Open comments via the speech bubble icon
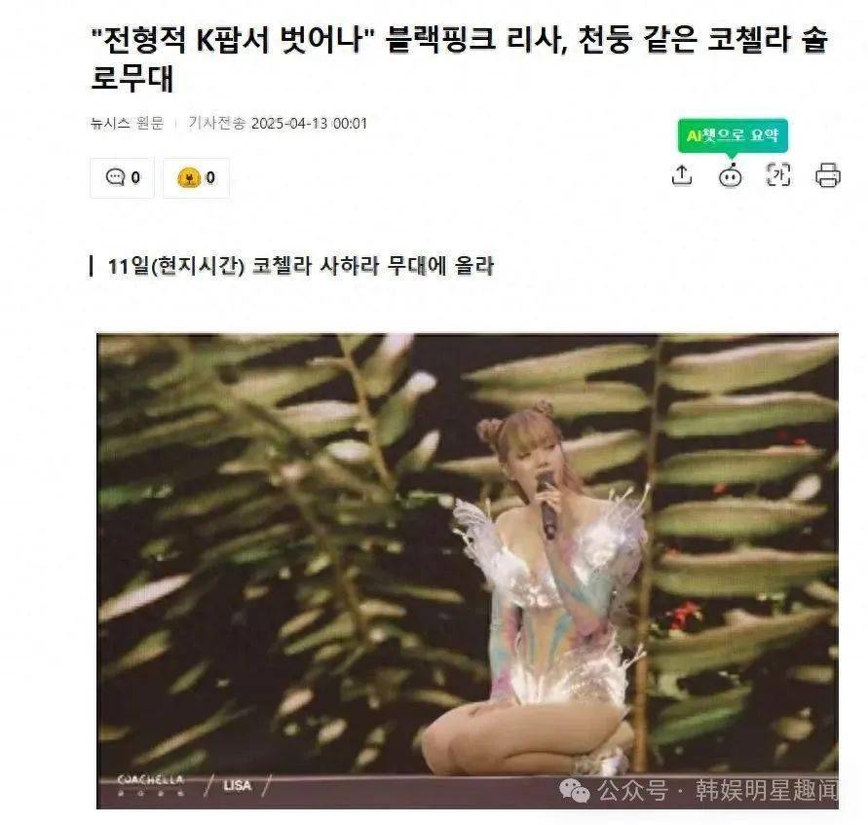The height and width of the screenshot is (825, 868). tap(115, 177)
